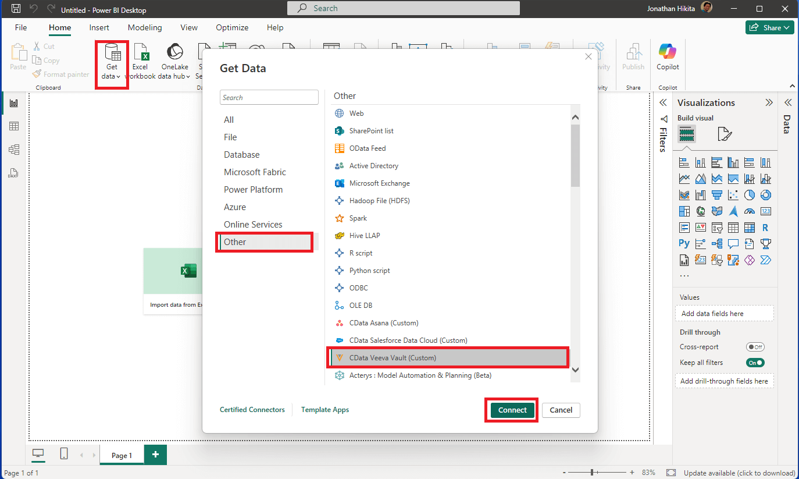Select the Q&A speech bubble visual

(x=733, y=244)
